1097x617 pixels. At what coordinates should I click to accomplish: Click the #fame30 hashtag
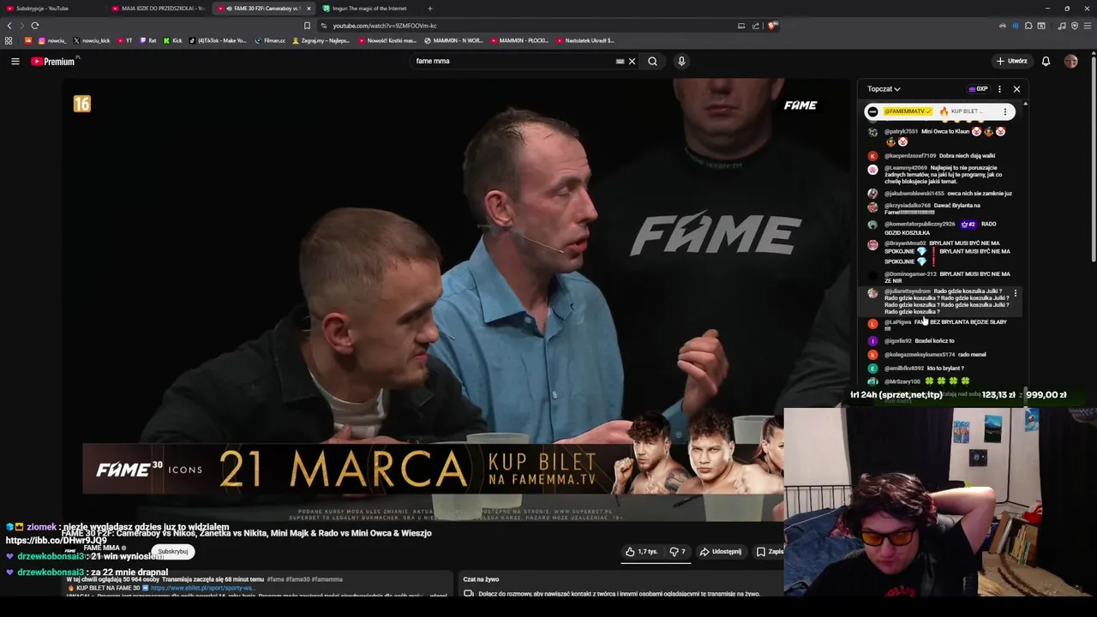(297, 579)
